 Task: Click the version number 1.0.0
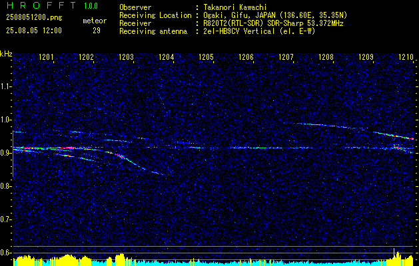91,6
